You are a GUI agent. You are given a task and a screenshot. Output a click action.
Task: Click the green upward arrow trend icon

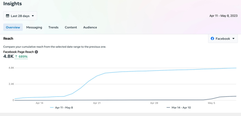[x=16, y=56]
